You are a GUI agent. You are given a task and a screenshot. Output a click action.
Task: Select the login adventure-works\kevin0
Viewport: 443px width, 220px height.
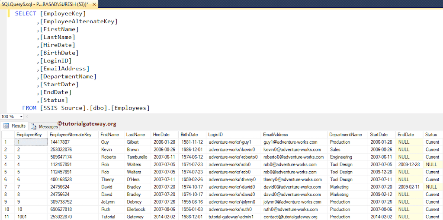click(234, 150)
